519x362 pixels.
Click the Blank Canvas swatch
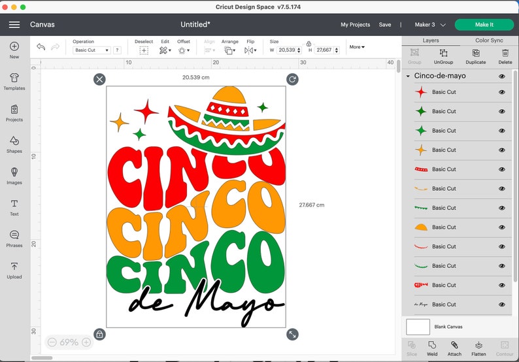click(418, 327)
